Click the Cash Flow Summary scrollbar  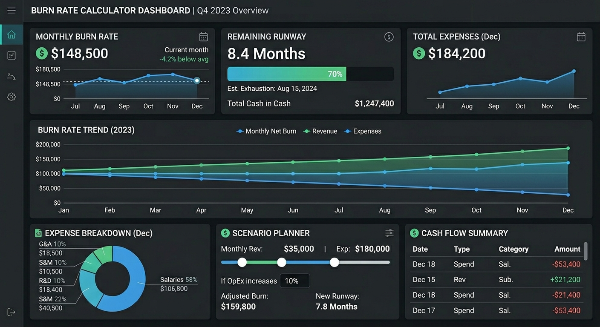tap(586, 251)
